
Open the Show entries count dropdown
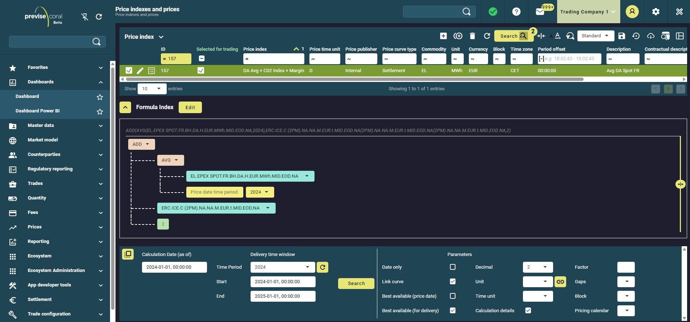click(x=152, y=89)
